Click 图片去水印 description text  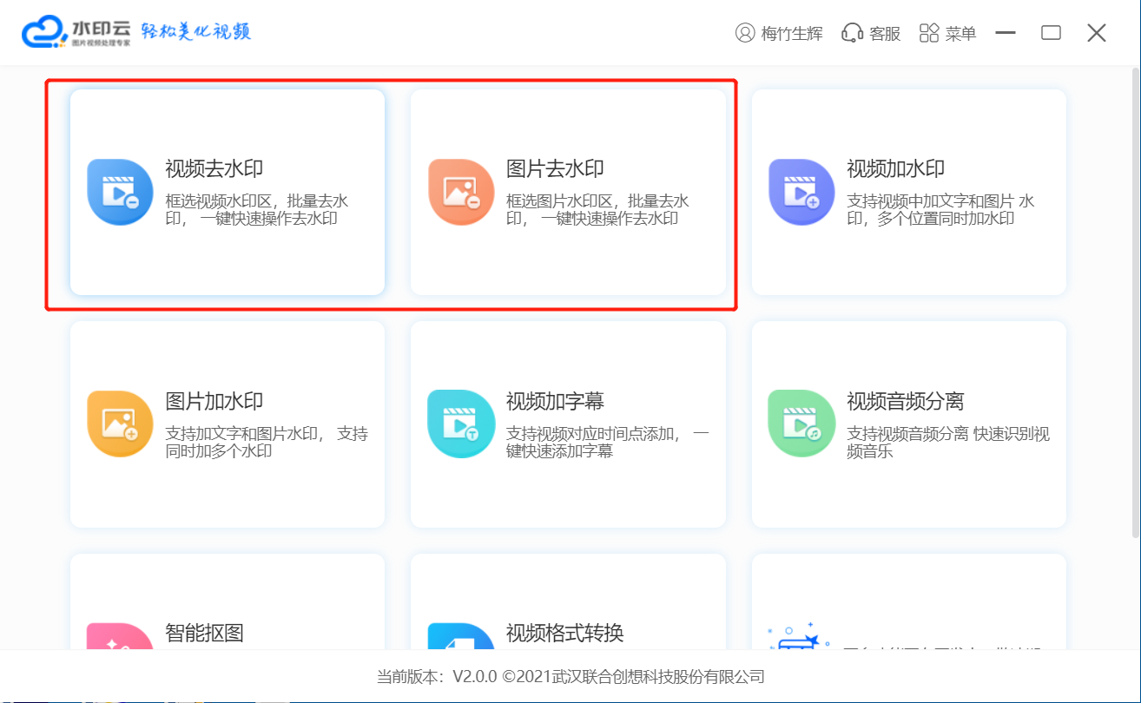[597, 209]
